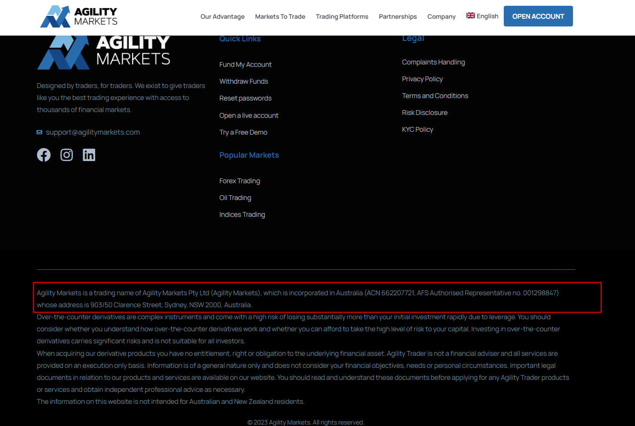The height and width of the screenshot is (426, 635).
Task: Click the © 2023 Agility Markets copyright text
Action: 306,422
